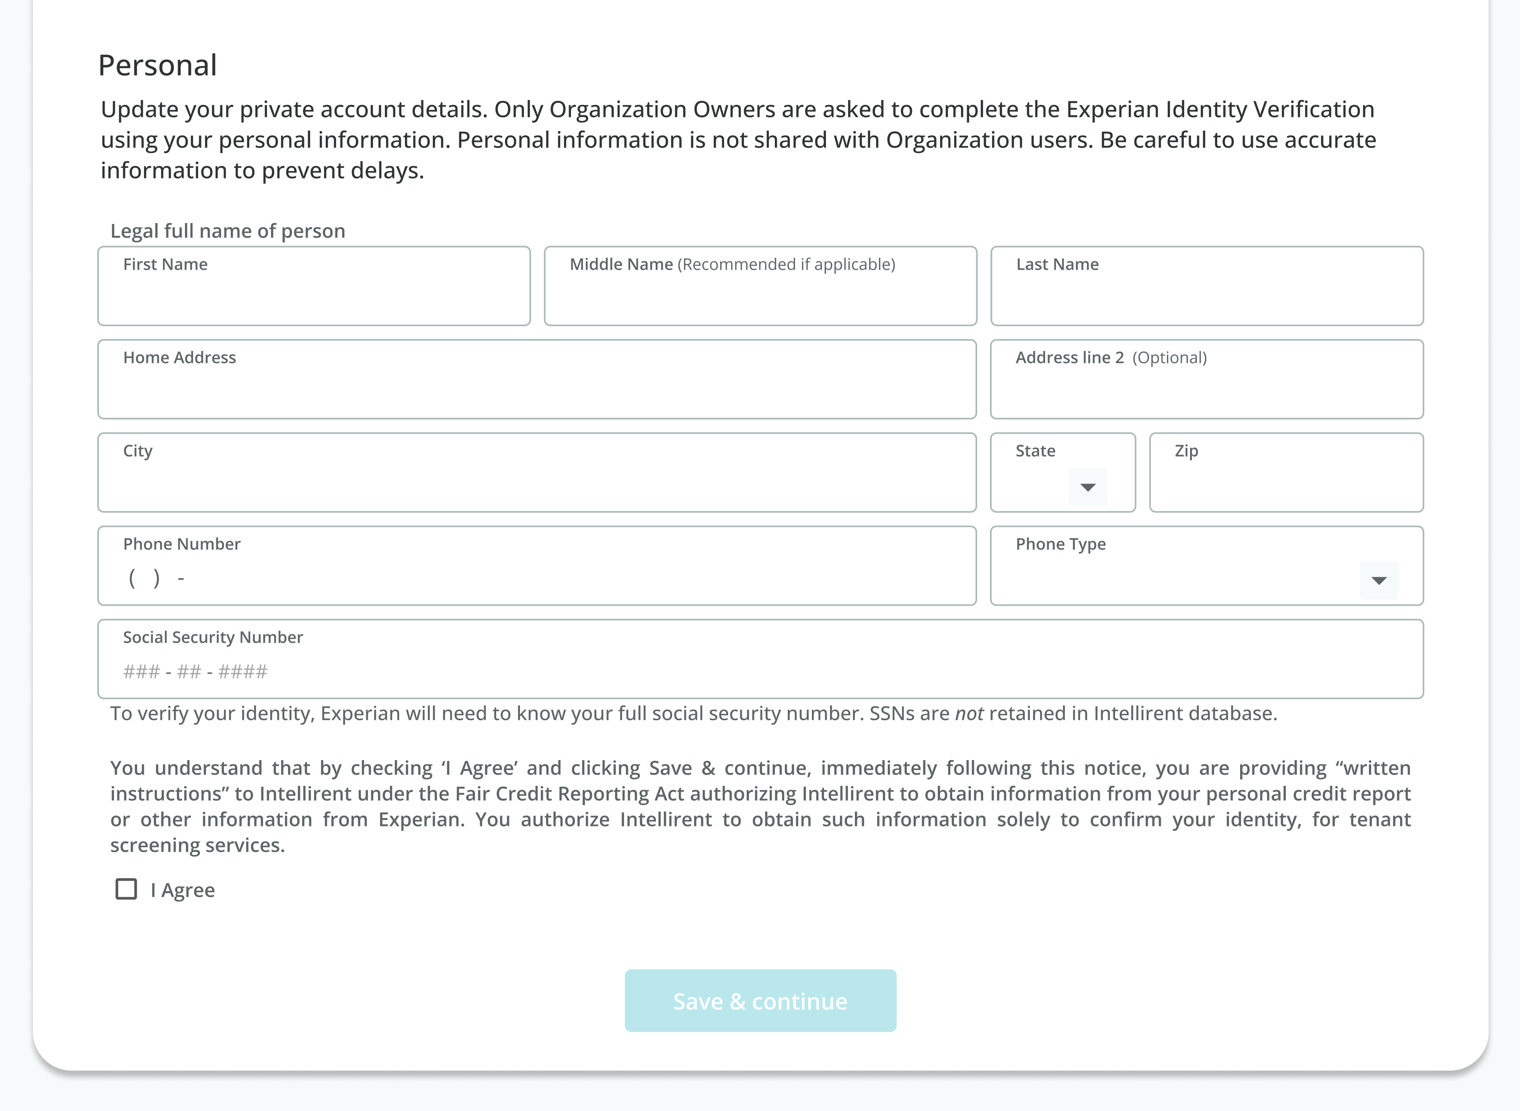The image size is (1520, 1111).
Task: Click the Phone Type chevron icon
Action: [x=1379, y=579]
